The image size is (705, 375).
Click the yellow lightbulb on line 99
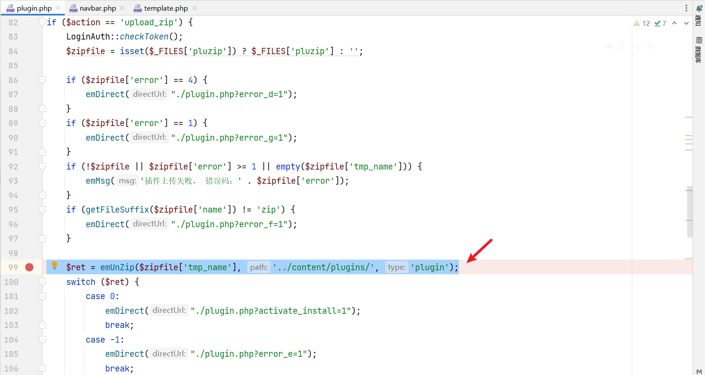tap(55, 266)
